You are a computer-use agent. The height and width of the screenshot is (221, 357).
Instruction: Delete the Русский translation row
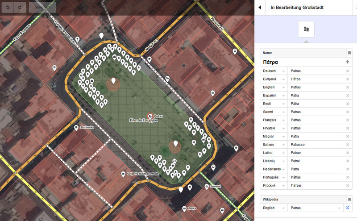pyautogui.click(x=348, y=185)
